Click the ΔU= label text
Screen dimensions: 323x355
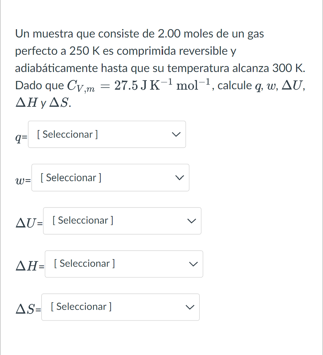29,223
